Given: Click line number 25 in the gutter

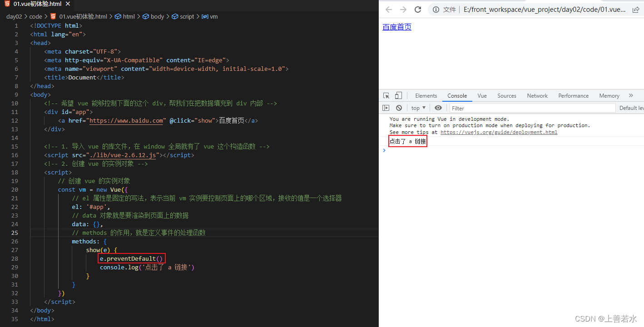Looking at the screenshot, I should 15,233.
